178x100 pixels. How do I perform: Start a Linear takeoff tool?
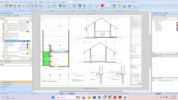tap(64, 5)
